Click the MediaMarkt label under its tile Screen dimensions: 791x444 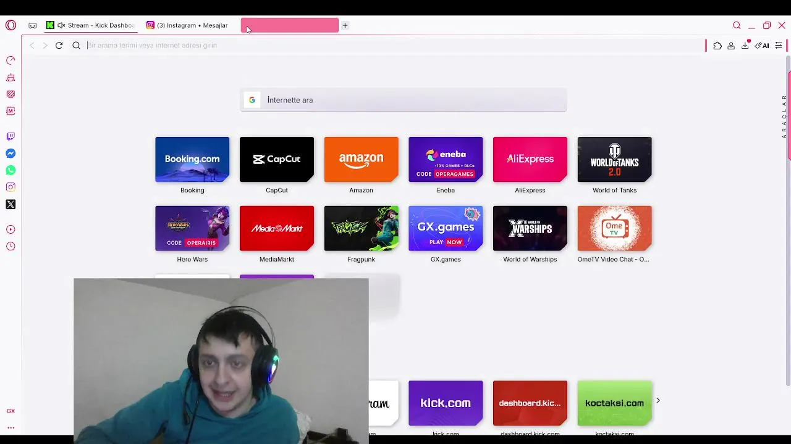click(x=277, y=259)
